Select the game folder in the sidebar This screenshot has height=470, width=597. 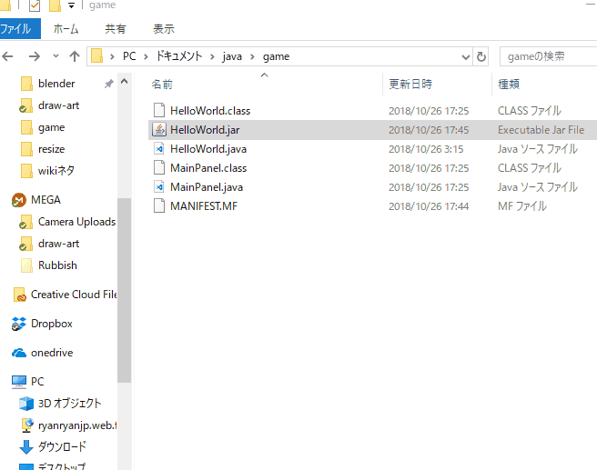pyautogui.click(x=51, y=127)
